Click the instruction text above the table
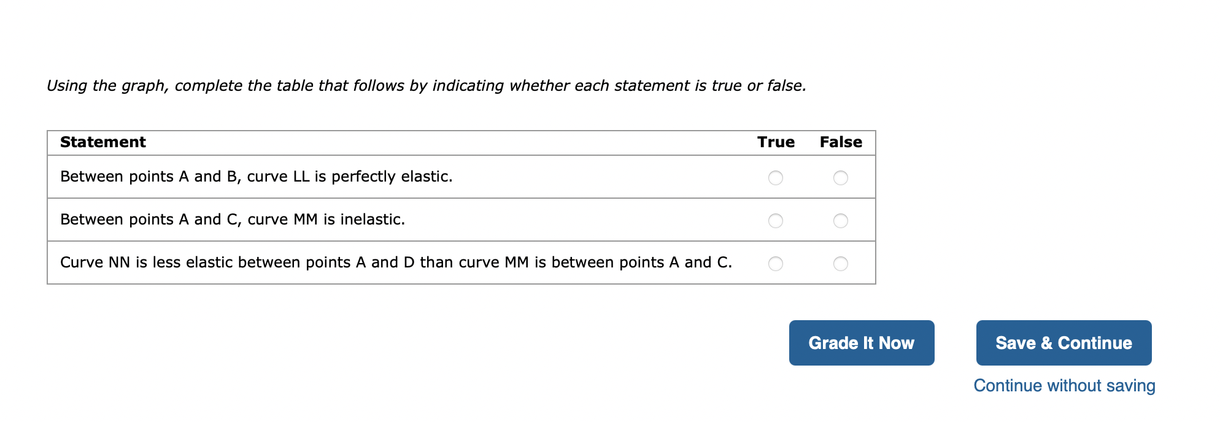This screenshot has height=422, width=1220. pos(427,85)
